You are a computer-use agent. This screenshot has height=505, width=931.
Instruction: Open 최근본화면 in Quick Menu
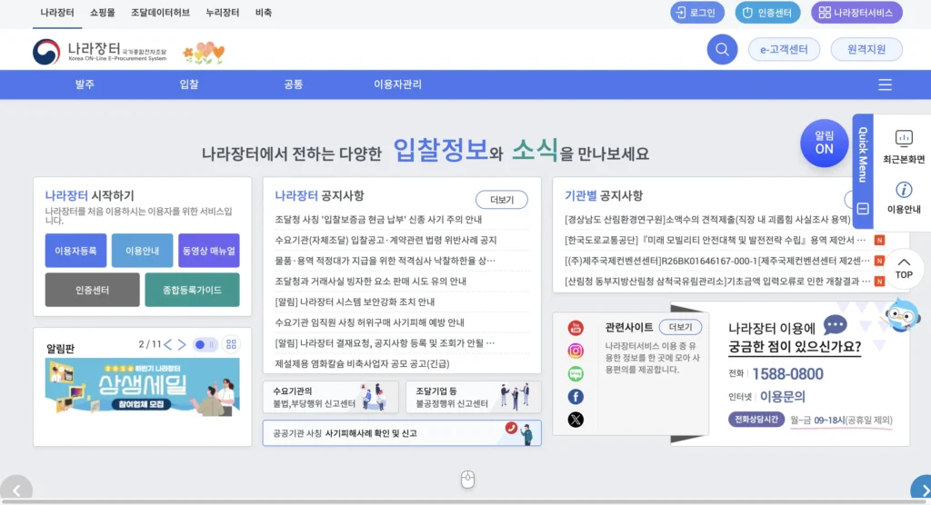(x=904, y=146)
